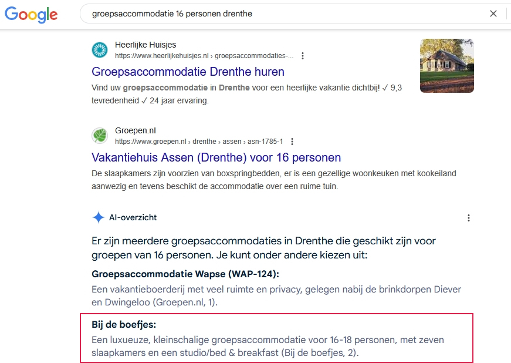Click text 'Een luxueuze, kleinschalige groepsaccommodatie'
Screen dimensions: 511x363
[x=199, y=340]
